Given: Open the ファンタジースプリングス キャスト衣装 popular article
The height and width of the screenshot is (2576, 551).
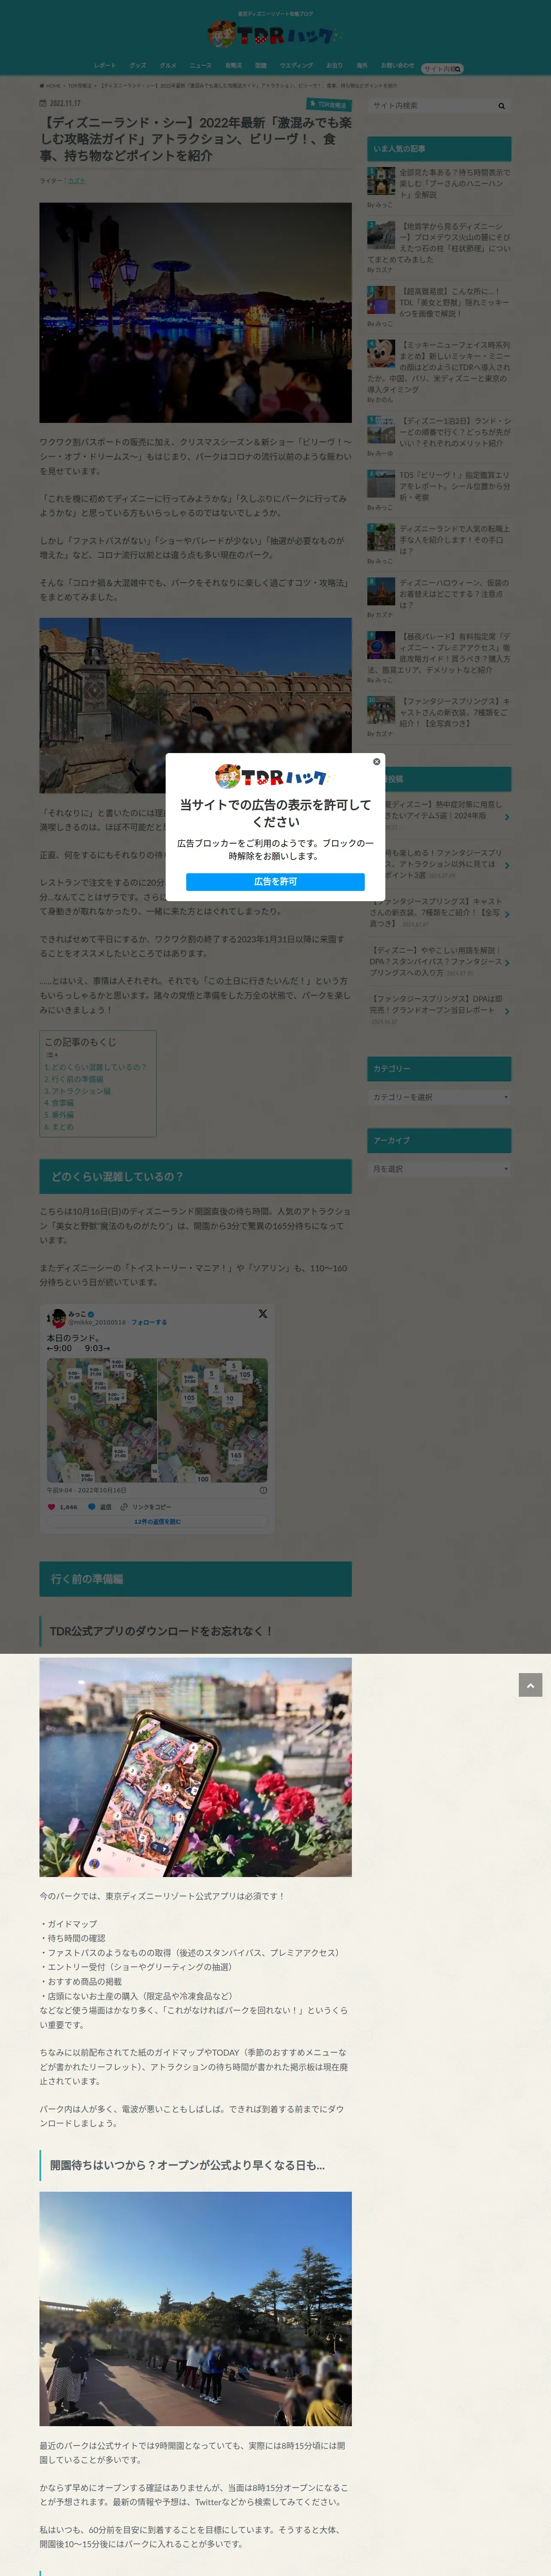Looking at the screenshot, I should point(455,712).
